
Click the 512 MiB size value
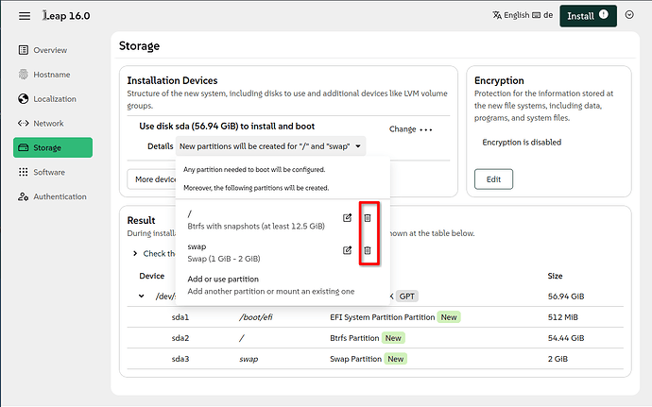coord(562,317)
